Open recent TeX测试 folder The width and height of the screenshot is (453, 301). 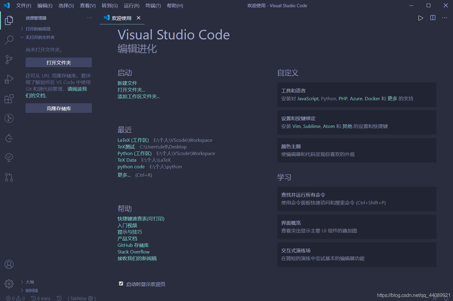pos(126,147)
